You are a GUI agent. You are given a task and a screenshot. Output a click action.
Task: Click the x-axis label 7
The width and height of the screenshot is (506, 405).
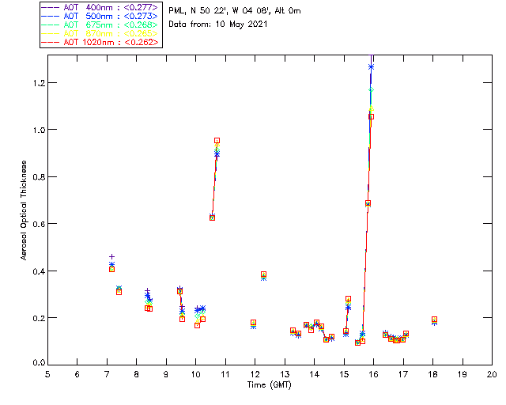coord(107,374)
